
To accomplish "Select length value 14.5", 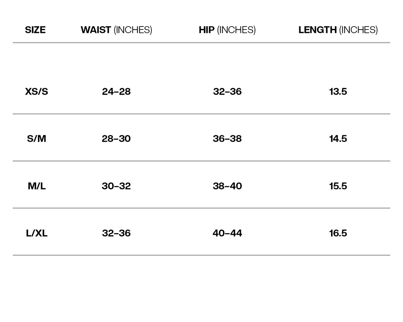I will pyautogui.click(x=338, y=139).
